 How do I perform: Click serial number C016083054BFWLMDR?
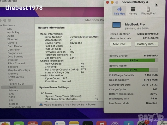coord(84,37)
